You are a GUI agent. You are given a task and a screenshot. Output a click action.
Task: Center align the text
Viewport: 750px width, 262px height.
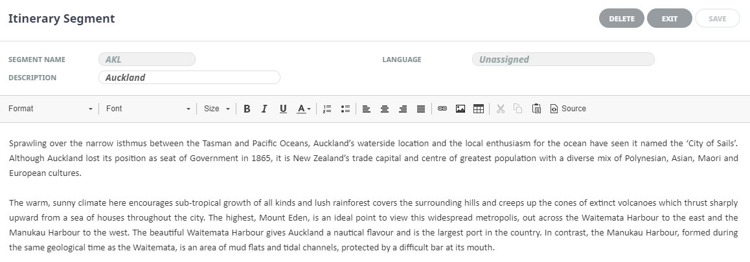385,109
